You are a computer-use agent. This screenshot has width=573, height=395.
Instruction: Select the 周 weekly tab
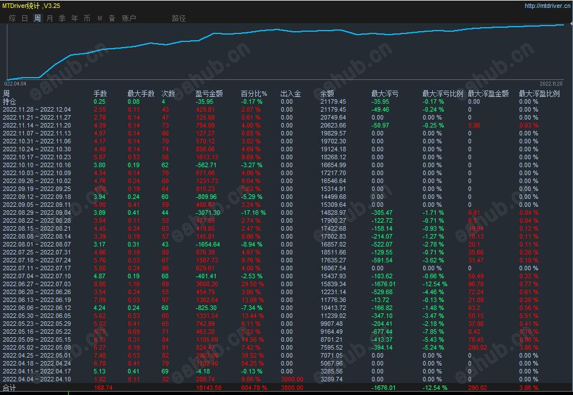coord(37,18)
